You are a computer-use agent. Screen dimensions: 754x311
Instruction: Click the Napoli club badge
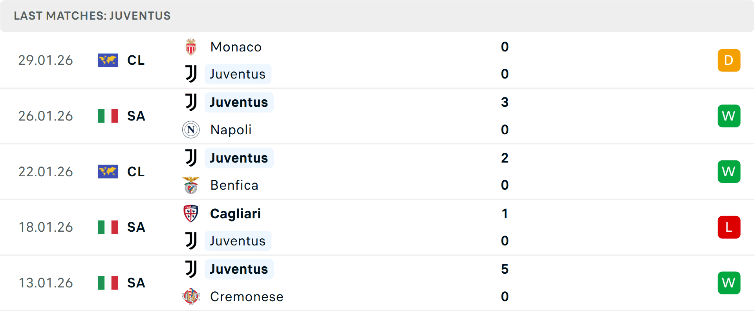tap(191, 130)
